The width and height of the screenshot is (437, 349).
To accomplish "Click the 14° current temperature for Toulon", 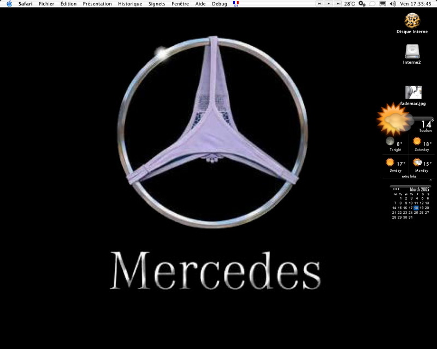I will (427, 124).
